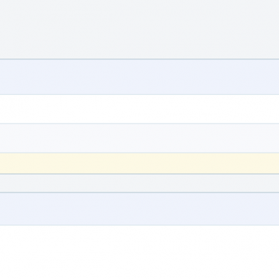Select the lower light blue row
279x279 pixels.
[x=139, y=209]
